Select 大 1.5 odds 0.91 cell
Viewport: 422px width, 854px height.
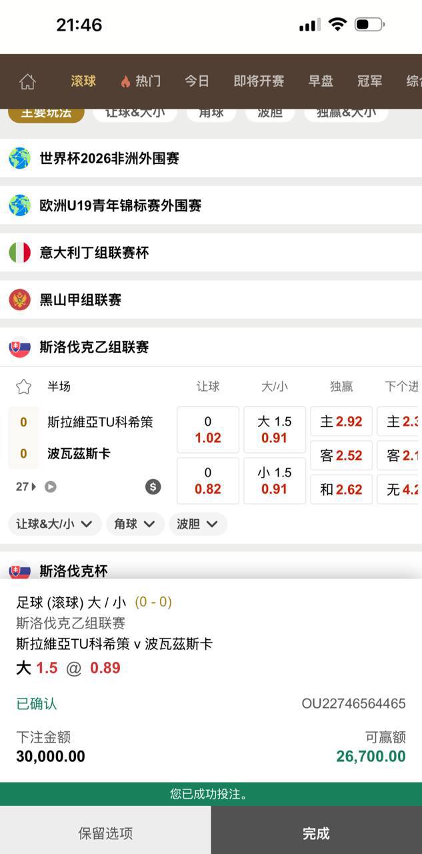coord(275,430)
